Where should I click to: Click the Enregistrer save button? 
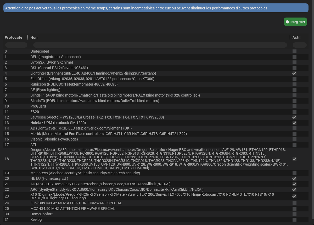coord(295,22)
